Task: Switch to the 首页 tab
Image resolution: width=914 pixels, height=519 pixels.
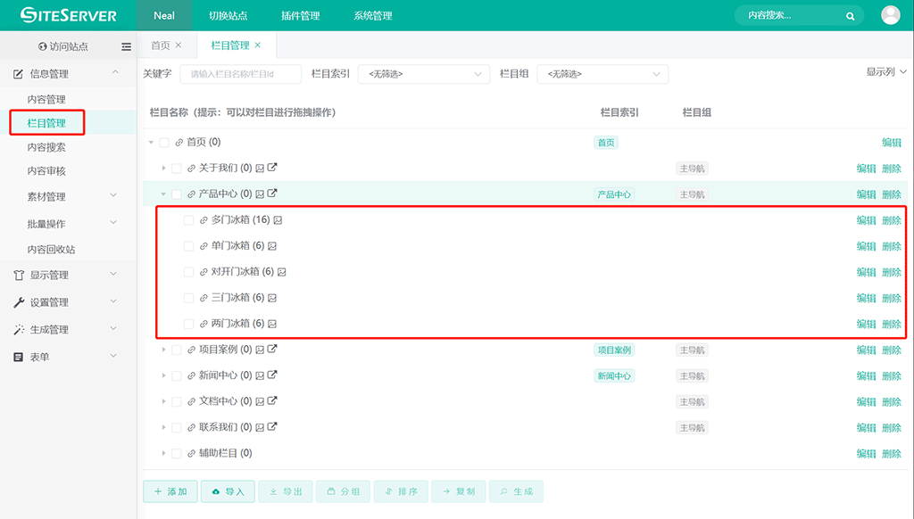Action: point(161,45)
